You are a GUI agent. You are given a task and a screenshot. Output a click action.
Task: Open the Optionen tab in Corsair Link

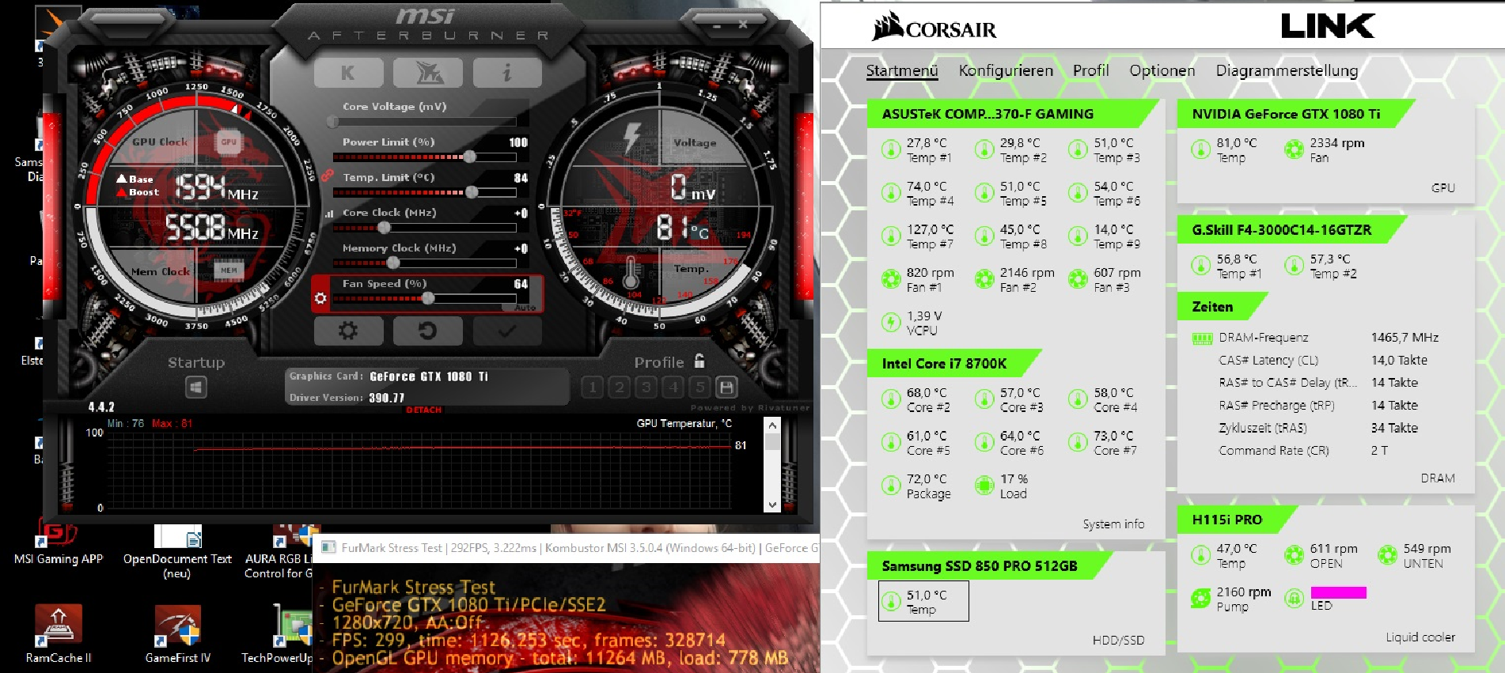point(1162,70)
